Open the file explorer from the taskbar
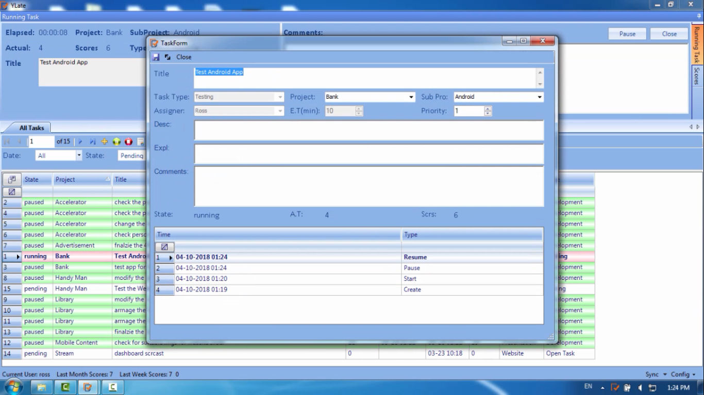 [42, 387]
